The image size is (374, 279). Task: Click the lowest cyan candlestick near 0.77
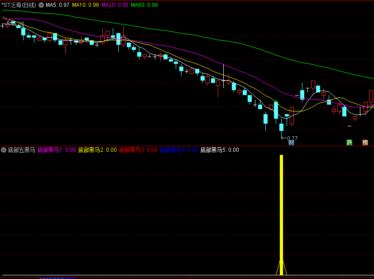282,127
